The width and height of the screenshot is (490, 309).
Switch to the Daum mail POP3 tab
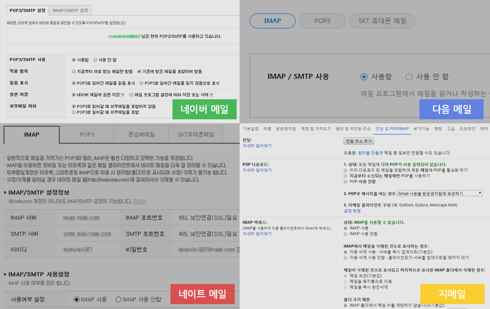coord(322,21)
